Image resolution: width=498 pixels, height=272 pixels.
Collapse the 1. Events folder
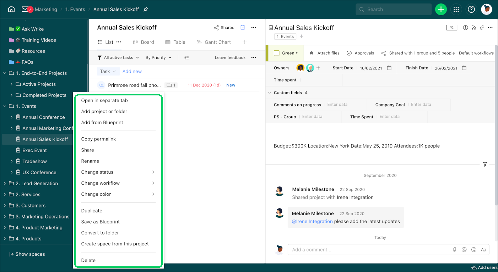[x=5, y=106]
